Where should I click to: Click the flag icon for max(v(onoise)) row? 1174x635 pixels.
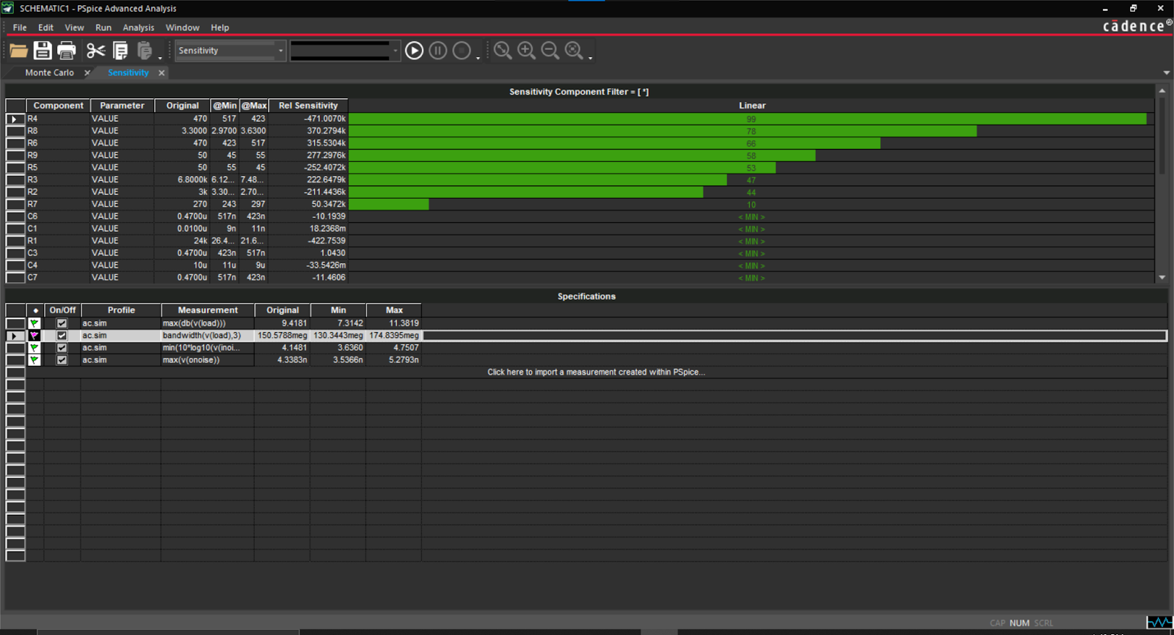tap(34, 360)
